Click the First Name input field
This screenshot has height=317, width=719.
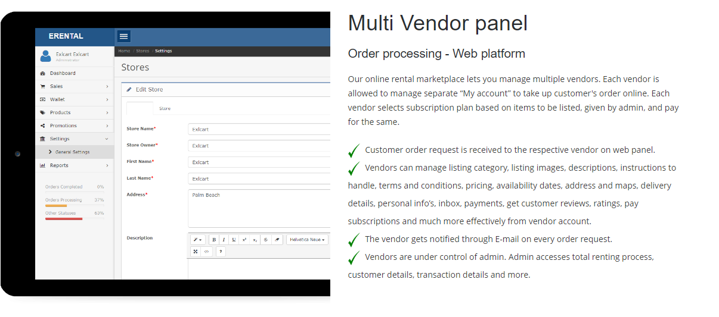259,162
